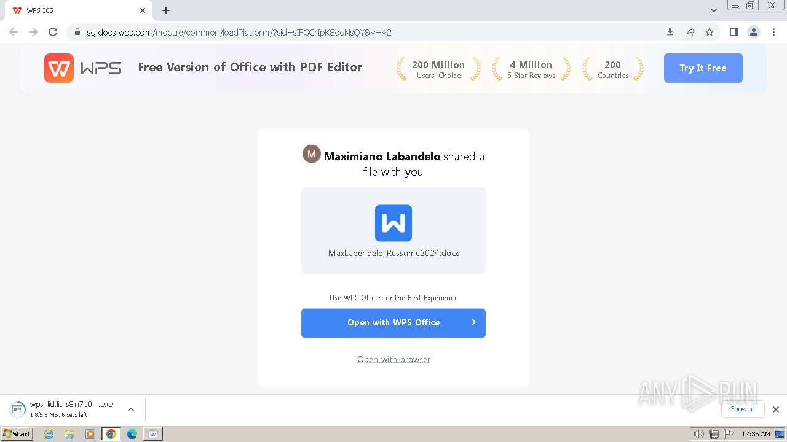Click the Action Center flag tray icon

pos(729,434)
